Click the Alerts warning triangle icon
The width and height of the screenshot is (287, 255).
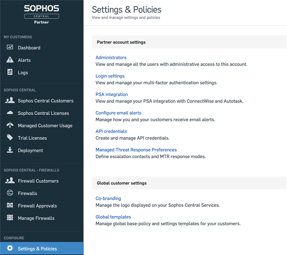[10, 60]
